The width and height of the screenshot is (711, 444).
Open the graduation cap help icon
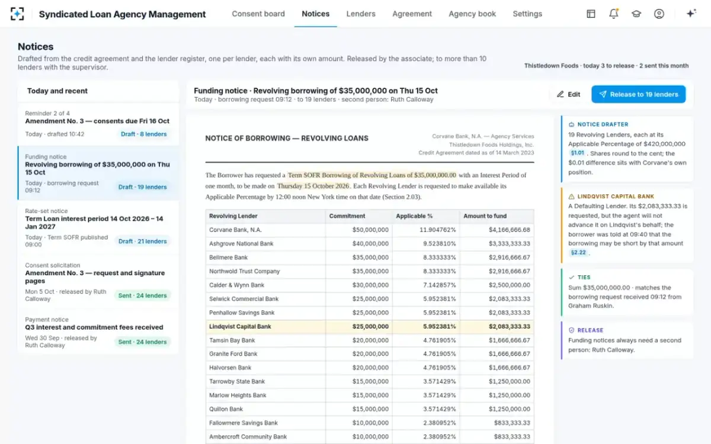(636, 14)
